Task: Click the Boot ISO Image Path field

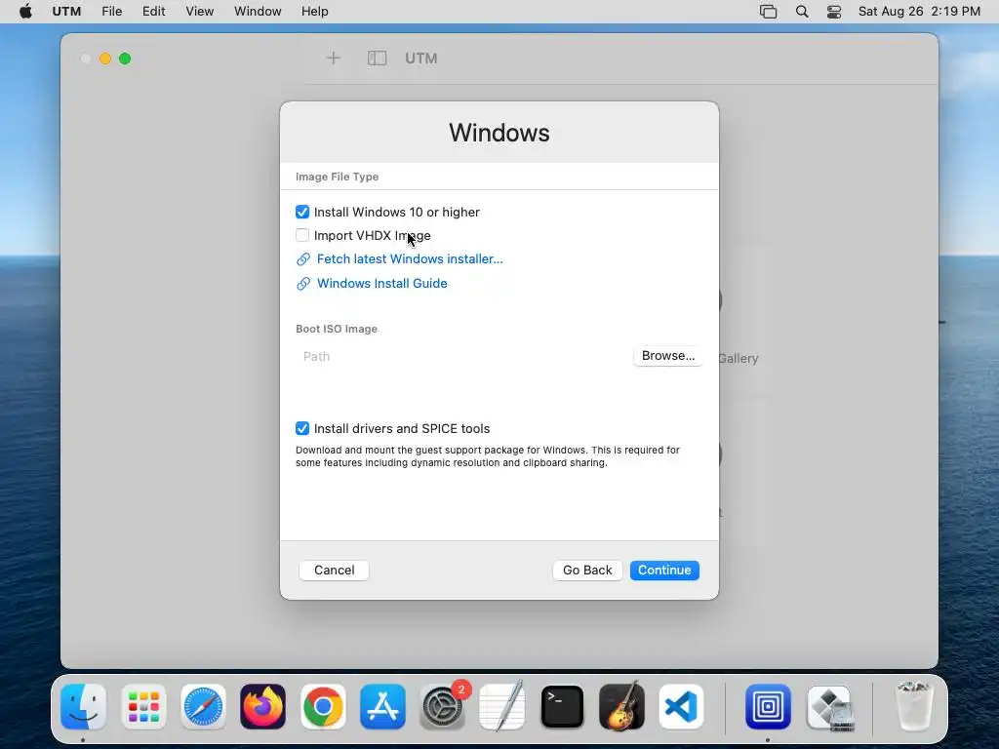Action: point(463,357)
